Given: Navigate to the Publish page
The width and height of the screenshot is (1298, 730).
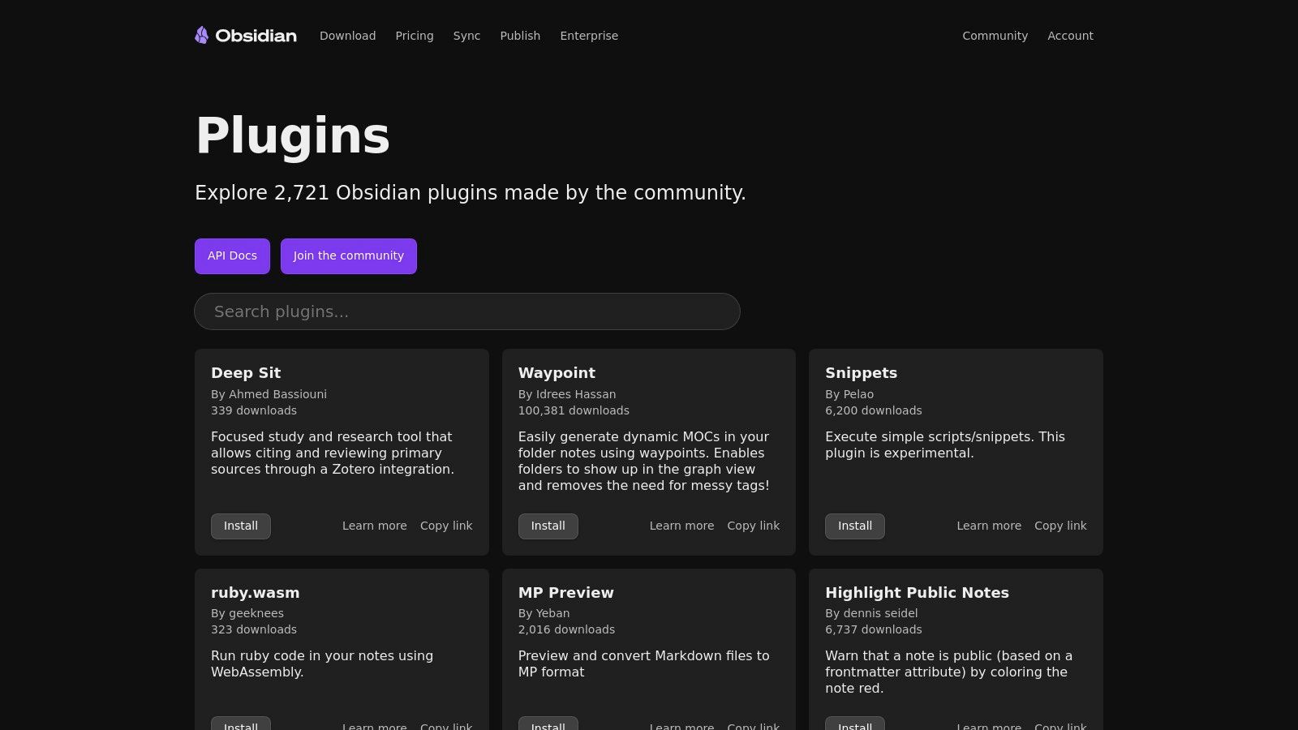Looking at the screenshot, I should (520, 36).
